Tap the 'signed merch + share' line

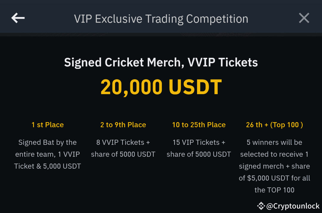click(274, 166)
